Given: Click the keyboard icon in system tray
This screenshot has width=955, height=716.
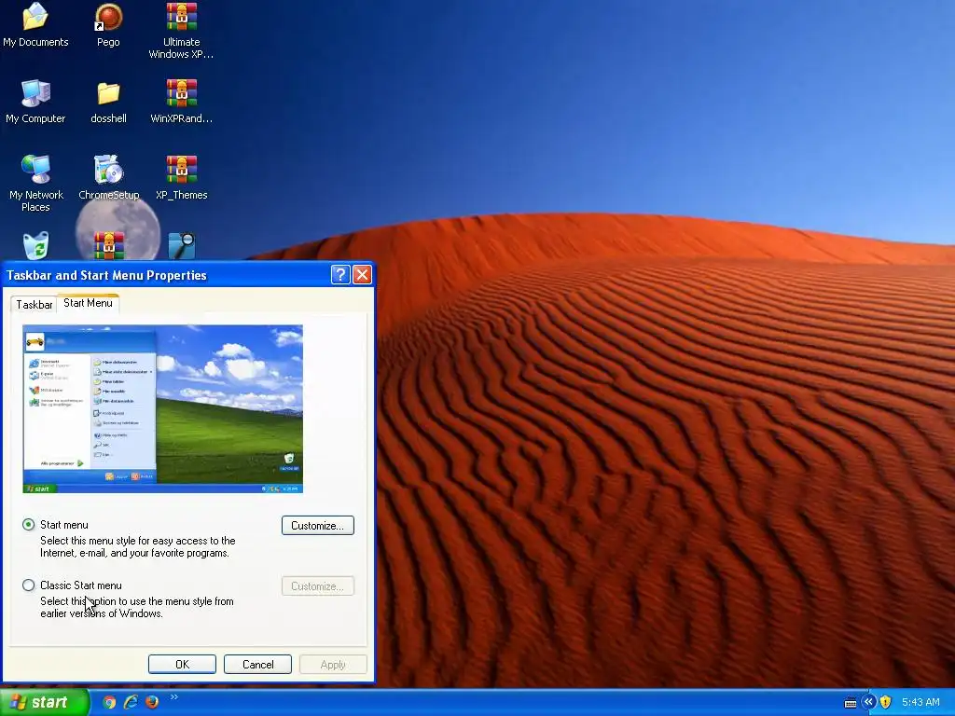Looking at the screenshot, I should 851,703.
